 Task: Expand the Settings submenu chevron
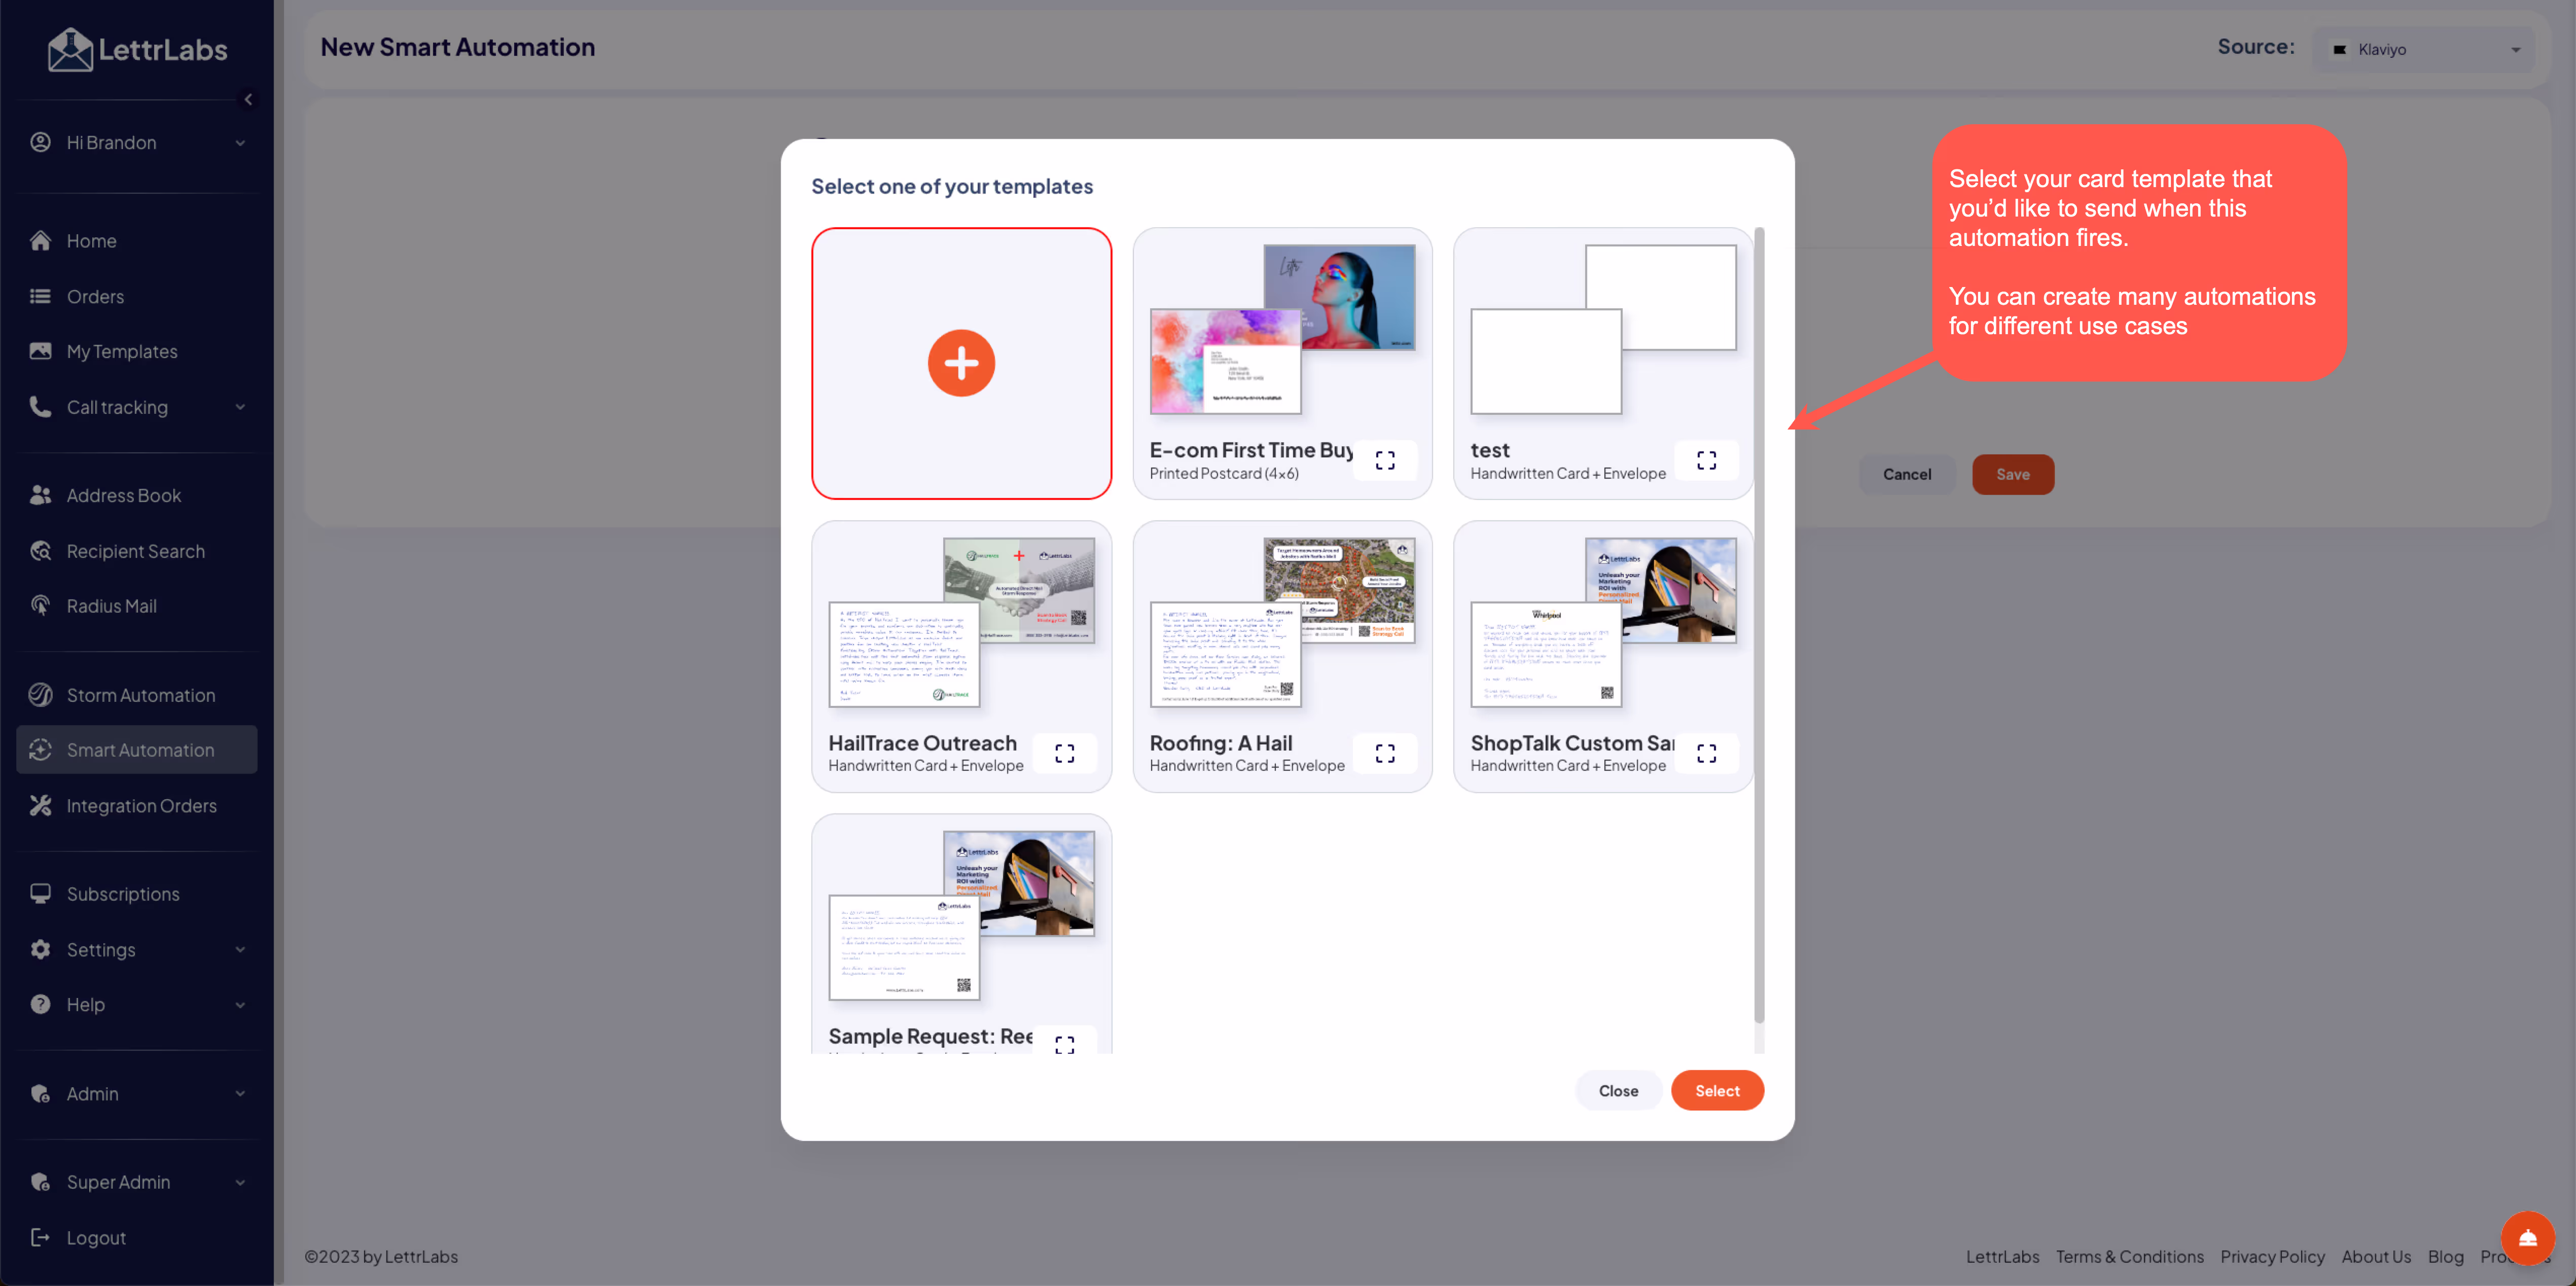point(240,950)
